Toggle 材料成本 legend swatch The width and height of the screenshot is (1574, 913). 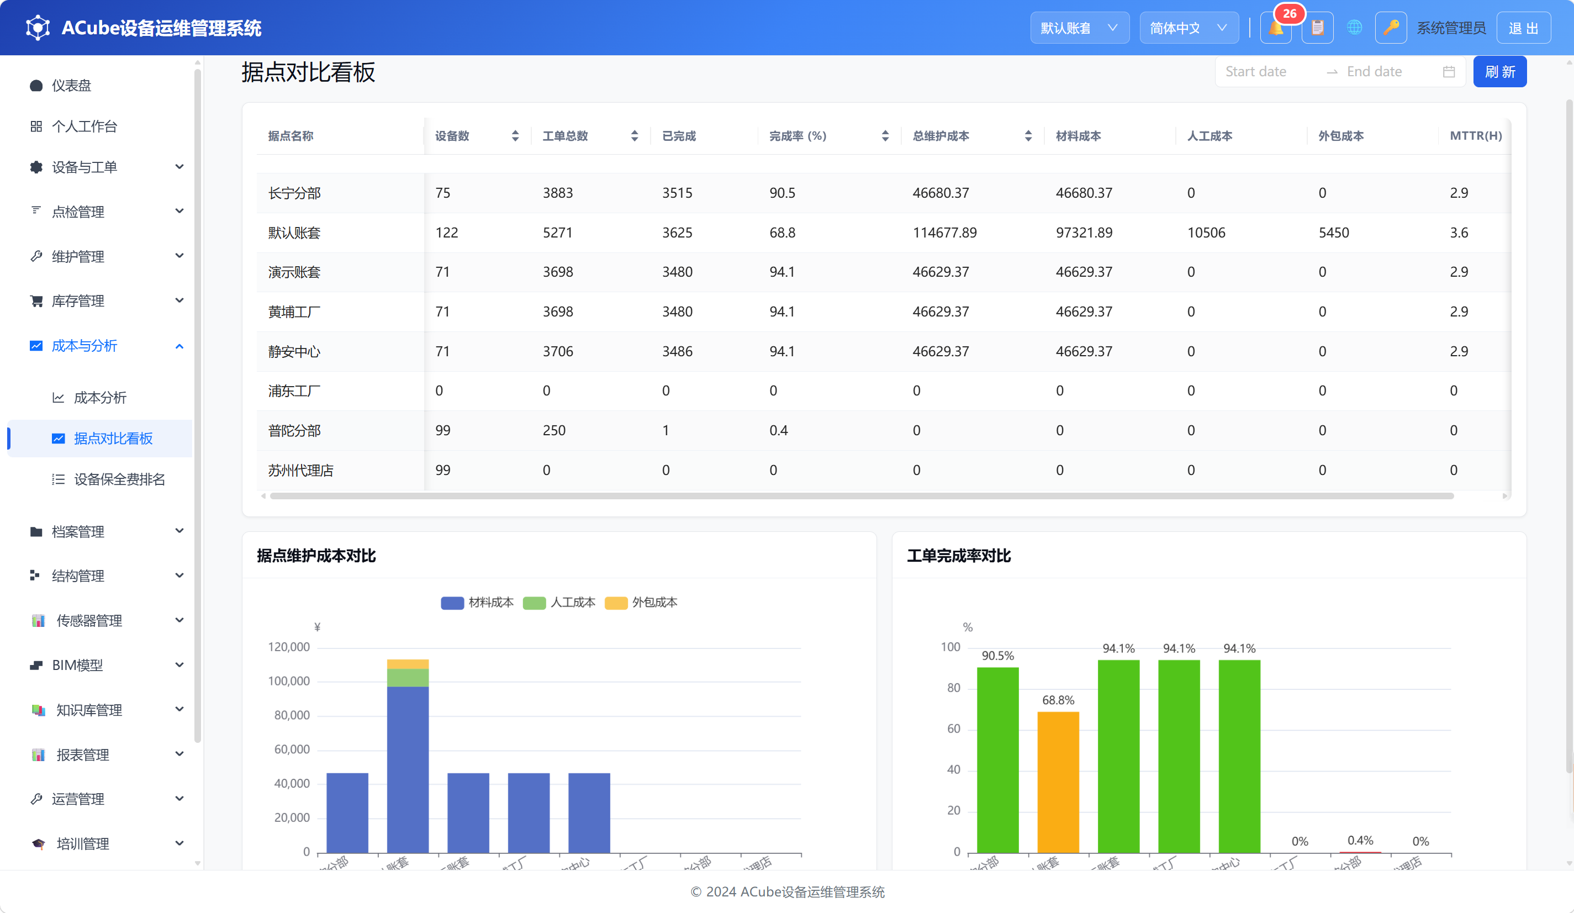452,603
